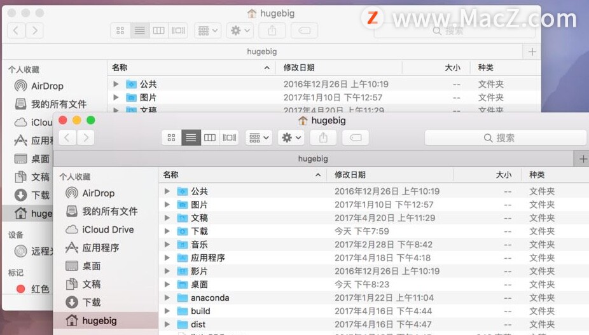Open gear action menu in back window
589x335 pixels.
point(240,31)
